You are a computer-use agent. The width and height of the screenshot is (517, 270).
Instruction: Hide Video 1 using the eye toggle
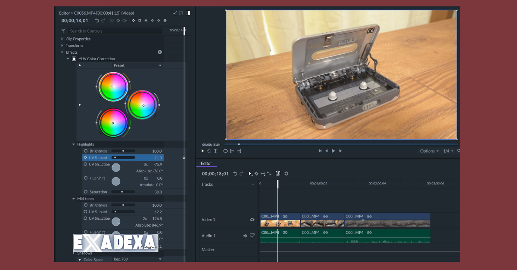tap(252, 219)
